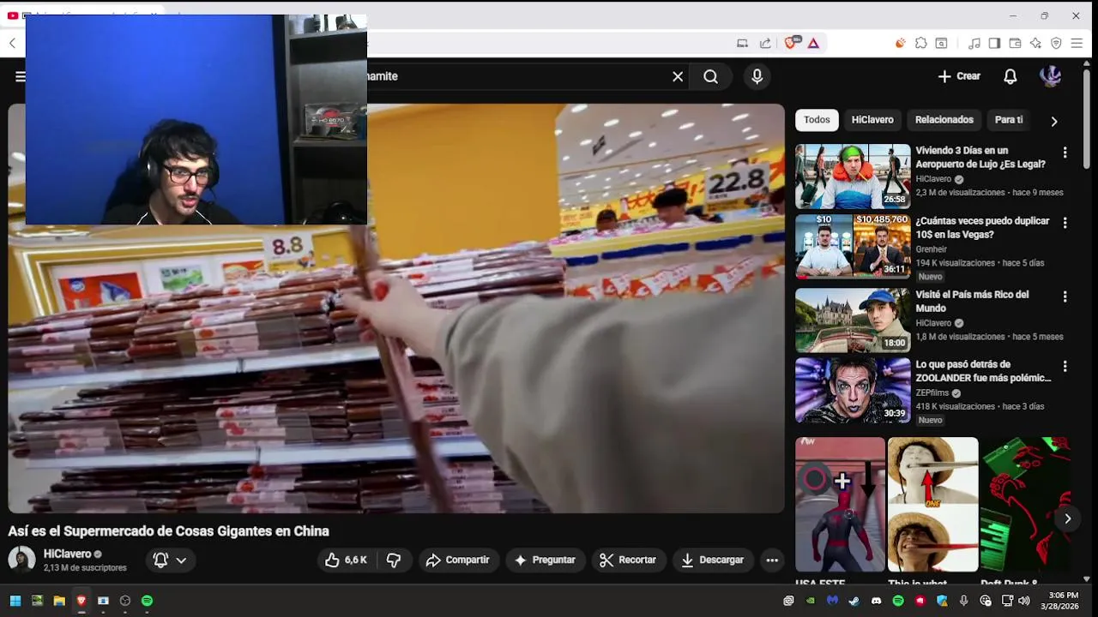Screen dimensions: 1098x617
Task: Start a voice search with the microphone
Action: (x=757, y=76)
